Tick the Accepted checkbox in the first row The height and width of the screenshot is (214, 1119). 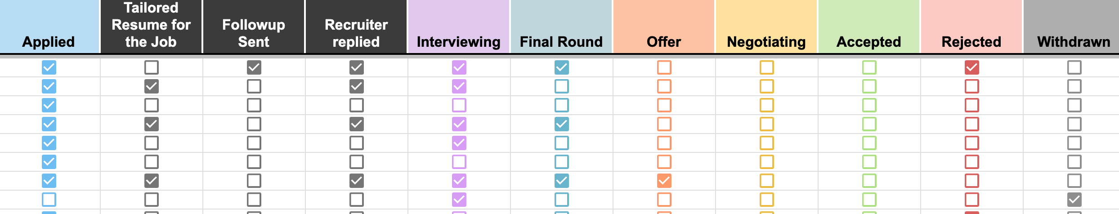869,67
